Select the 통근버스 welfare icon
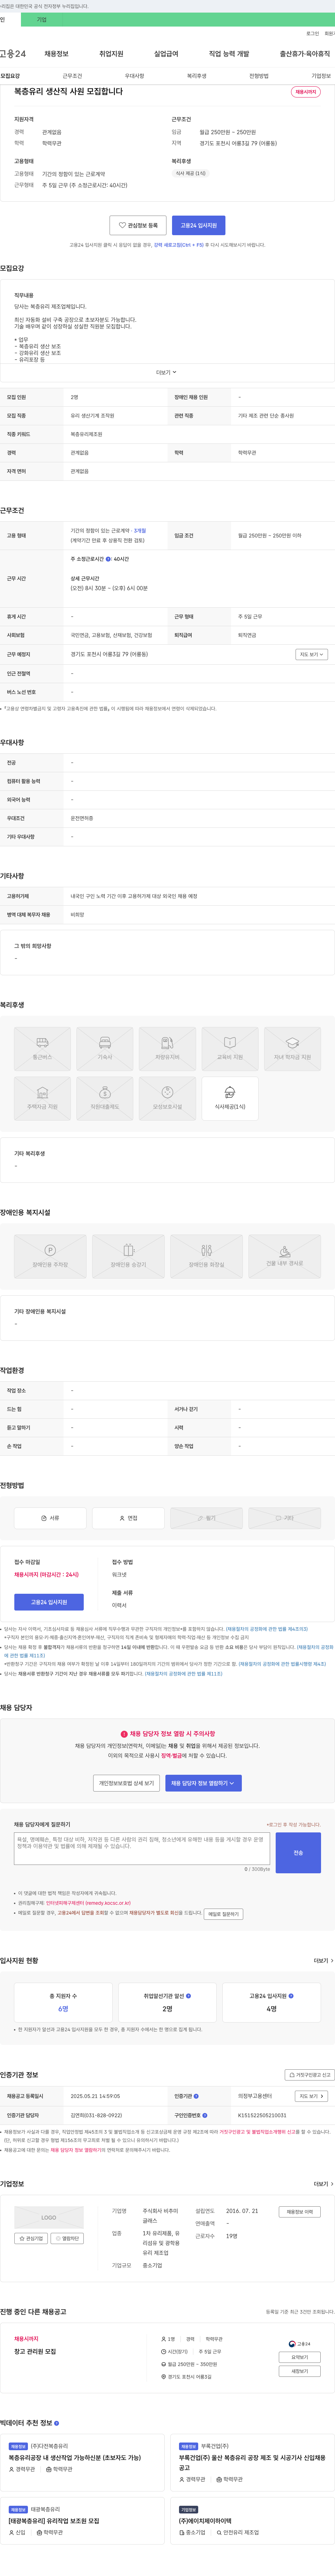This screenshot has width=335, height=2576. 42,1049
